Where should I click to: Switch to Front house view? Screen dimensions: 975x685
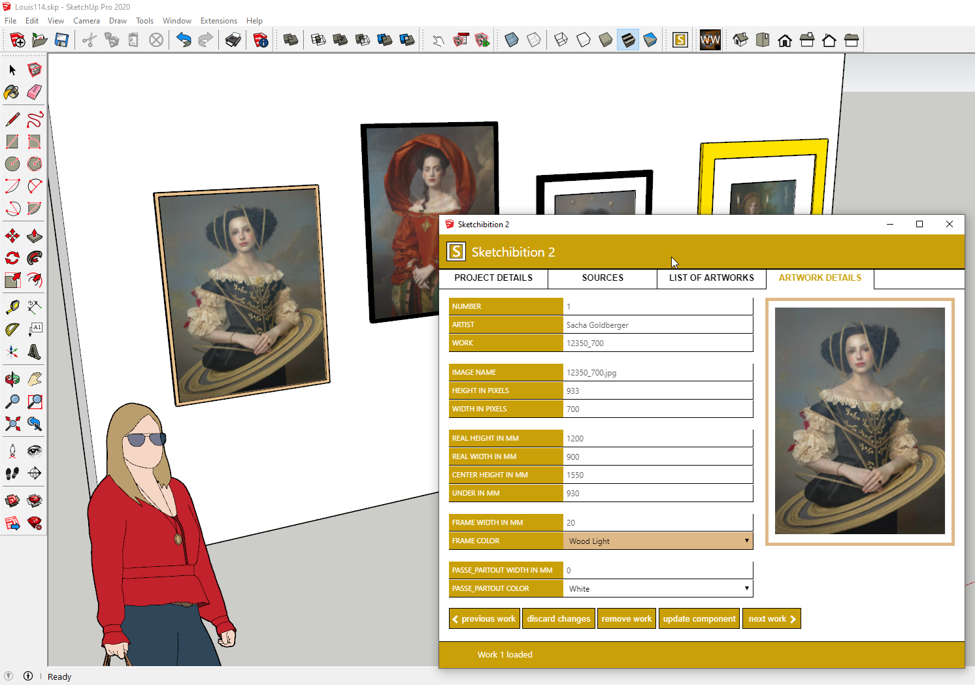coord(785,40)
